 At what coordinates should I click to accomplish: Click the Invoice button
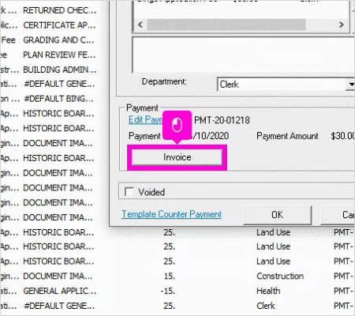[x=177, y=157]
